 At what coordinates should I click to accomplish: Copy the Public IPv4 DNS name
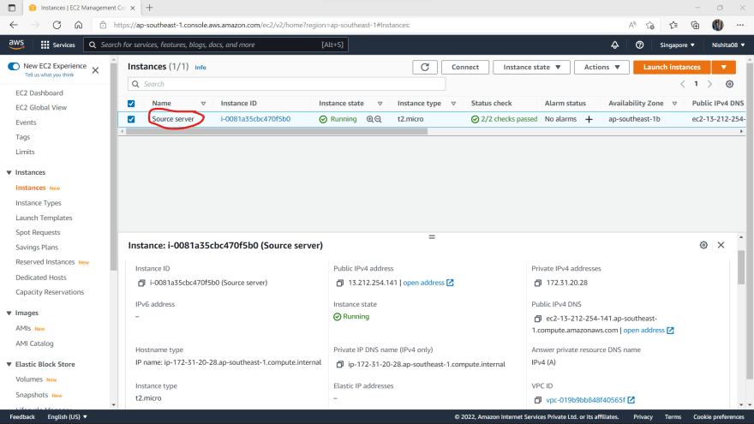click(537, 319)
